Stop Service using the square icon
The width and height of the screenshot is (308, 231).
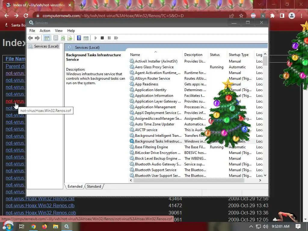point(102,38)
